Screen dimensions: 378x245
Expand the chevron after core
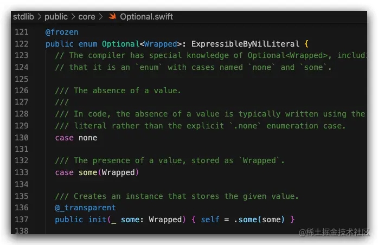tap(101, 17)
